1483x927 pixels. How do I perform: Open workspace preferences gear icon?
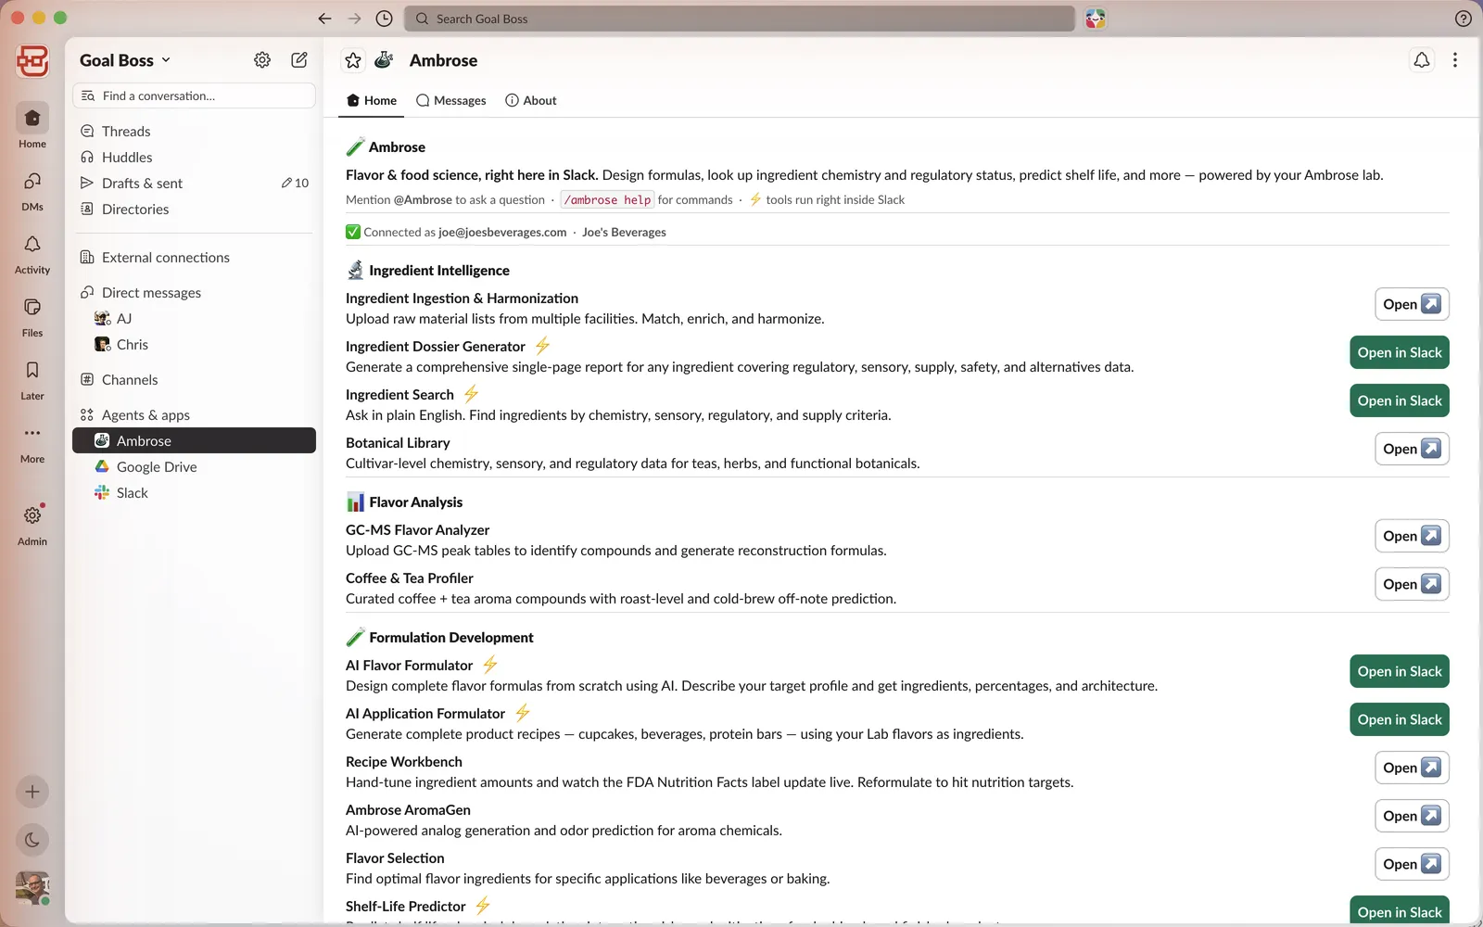pyautogui.click(x=262, y=60)
